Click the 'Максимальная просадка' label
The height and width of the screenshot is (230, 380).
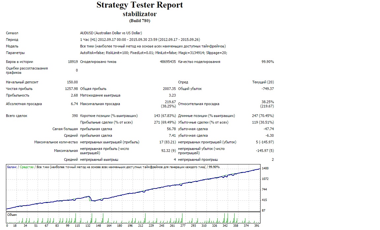[x=100, y=104]
